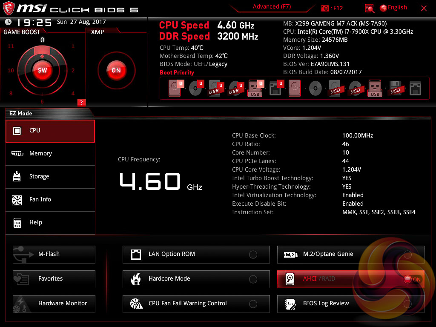Screen dimensions: 436x327
Task: Click the network boot device icon at far right
Action: [x=415, y=89]
